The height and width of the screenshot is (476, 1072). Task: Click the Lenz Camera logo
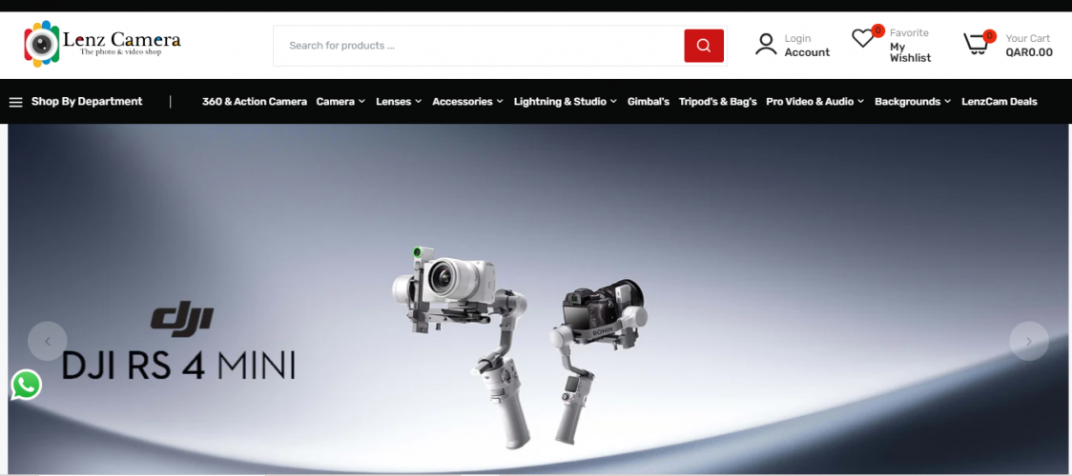[103, 44]
